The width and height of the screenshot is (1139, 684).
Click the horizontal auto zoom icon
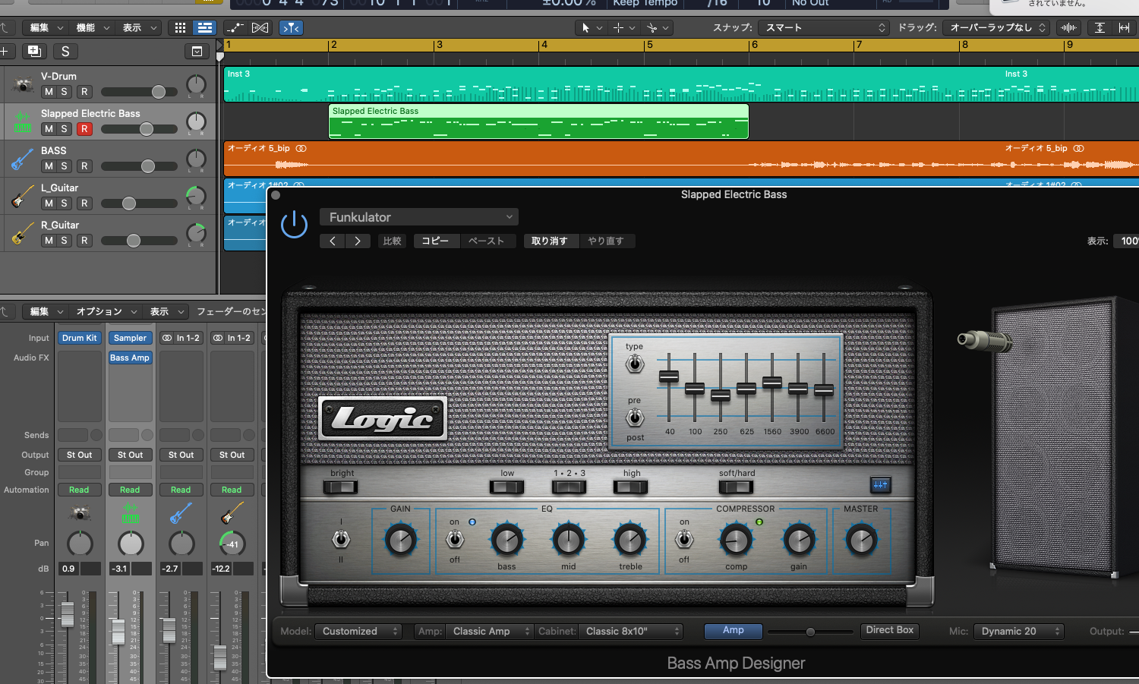[x=1125, y=27]
